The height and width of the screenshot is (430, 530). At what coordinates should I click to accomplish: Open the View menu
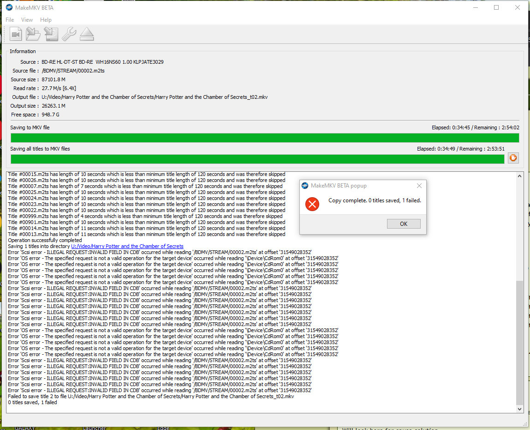pos(27,19)
